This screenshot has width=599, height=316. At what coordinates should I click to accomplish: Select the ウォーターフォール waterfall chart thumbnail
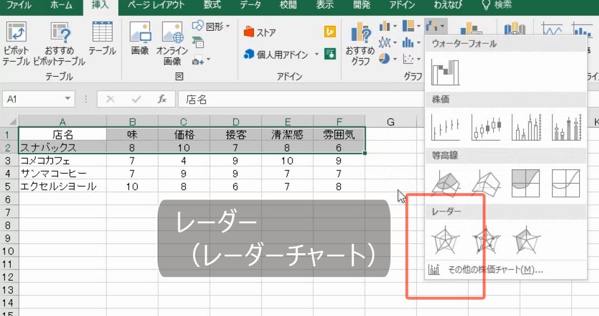point(445,72)
